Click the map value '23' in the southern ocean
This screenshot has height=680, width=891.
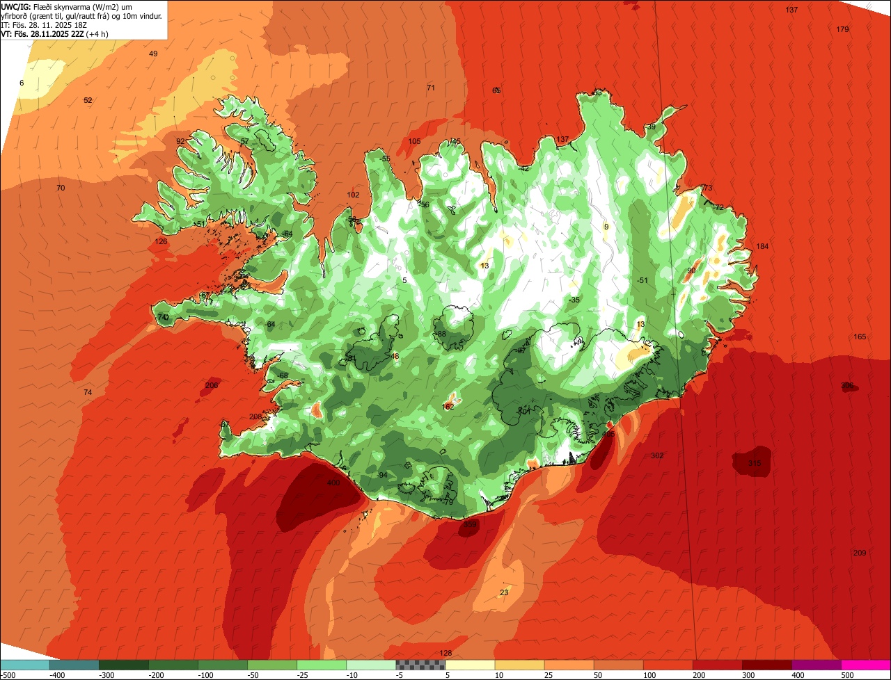[x=504, y=592]
